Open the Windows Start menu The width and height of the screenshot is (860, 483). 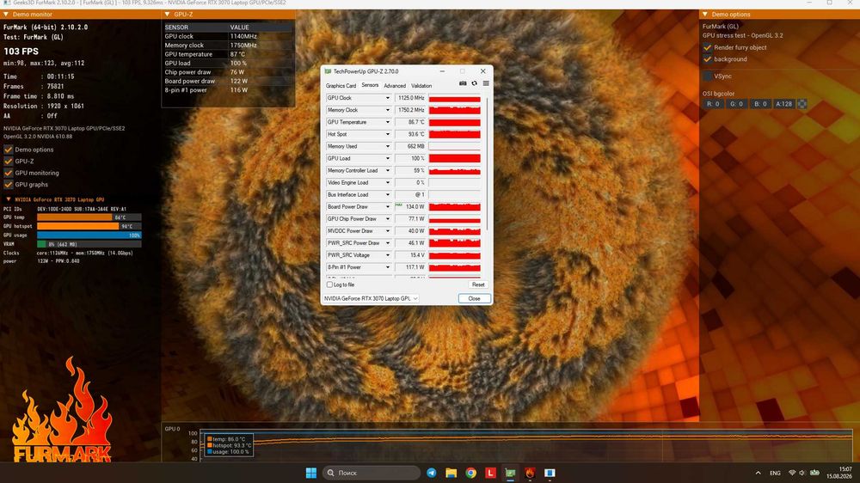click(311, 473)
